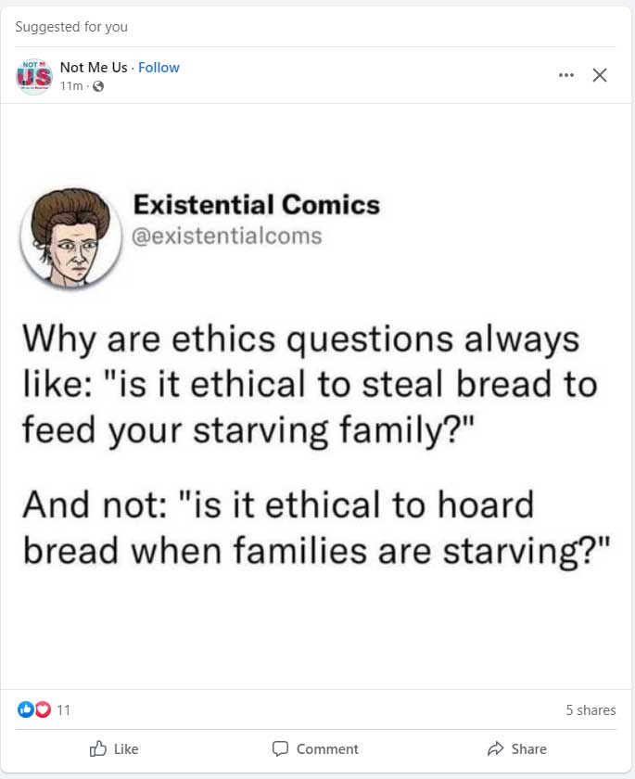Open the Not Me Us page avatar
The width and height of the screenshot is (635, 779).
pos(33,76)
